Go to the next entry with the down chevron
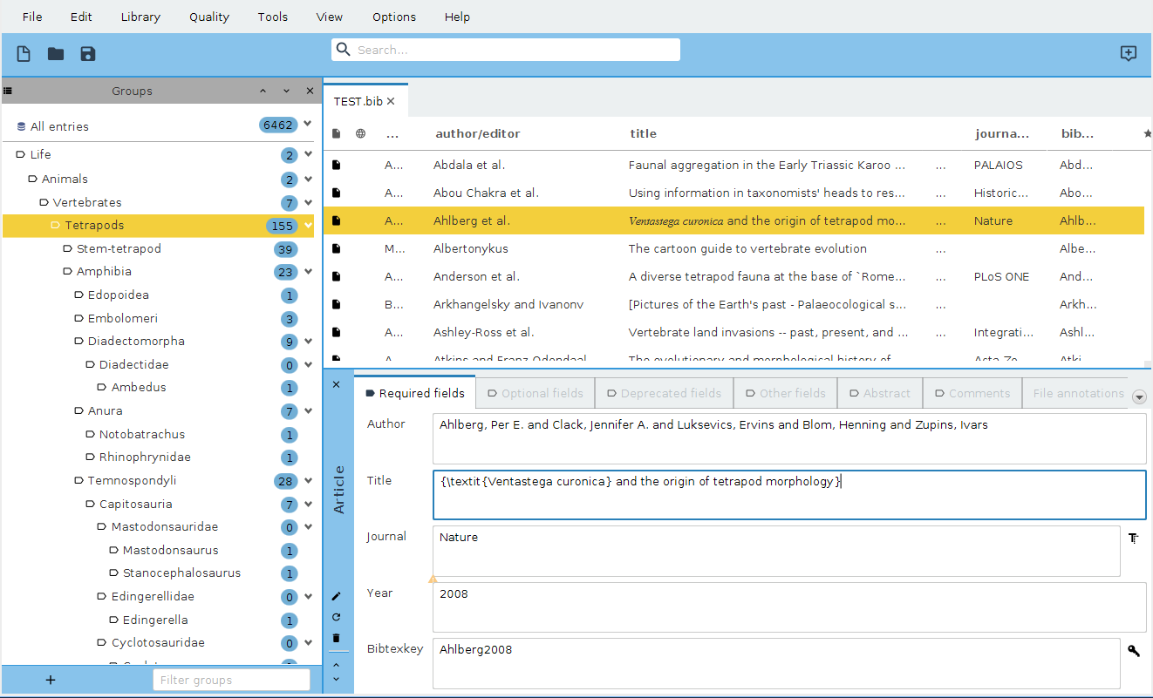The image size is (1153, 698). (337, 679)
